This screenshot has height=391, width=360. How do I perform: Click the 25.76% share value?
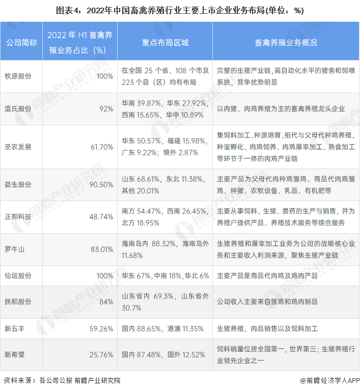point(101,355)
